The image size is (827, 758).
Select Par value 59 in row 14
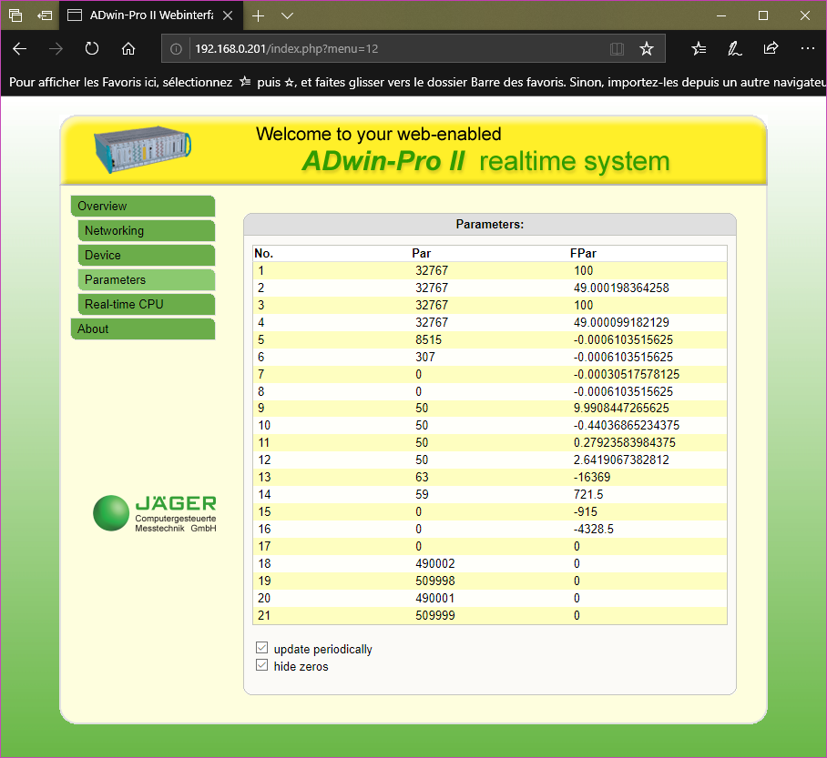(422, 495)
